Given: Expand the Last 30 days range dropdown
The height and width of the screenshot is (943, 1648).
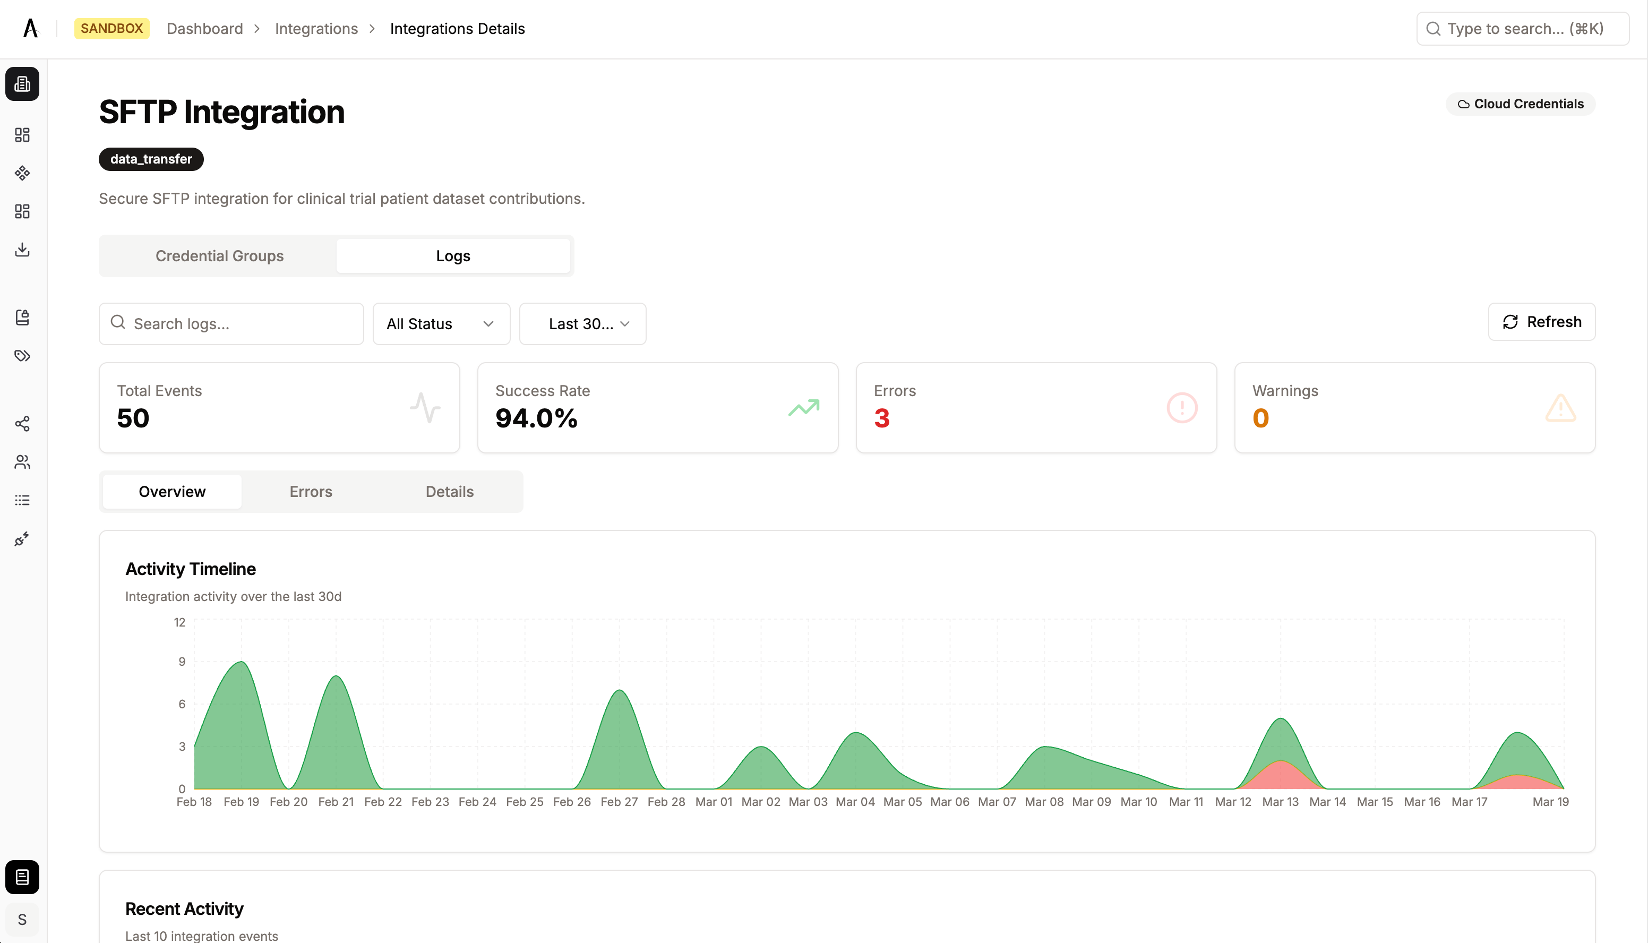Looking at the screenshot, I should click(582, 324).
